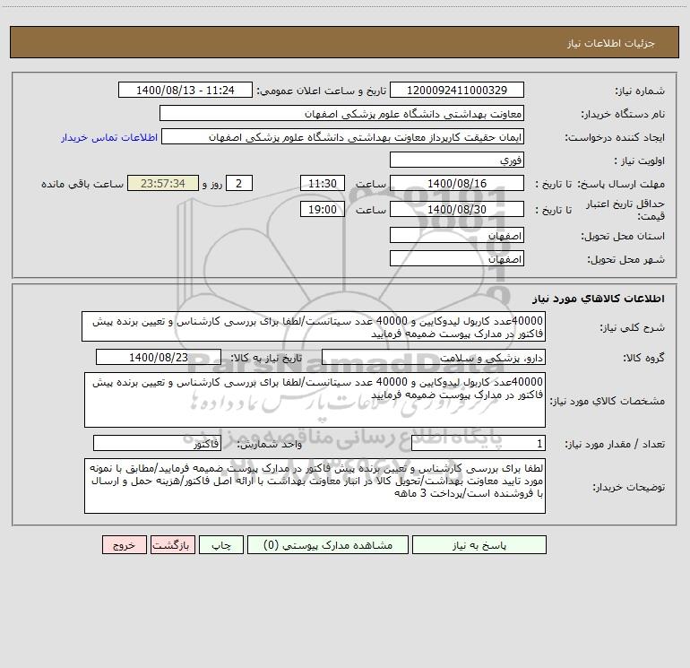Click the label اولویت نیاز
Image resolution: width=690 pixels, height=668 pixels.
(640, 160)
